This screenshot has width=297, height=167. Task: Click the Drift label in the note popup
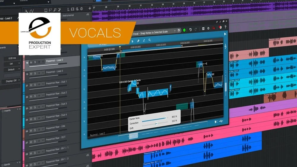132,128
